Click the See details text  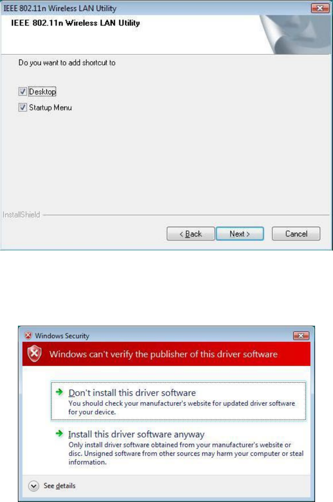click(x=60, y=486)
